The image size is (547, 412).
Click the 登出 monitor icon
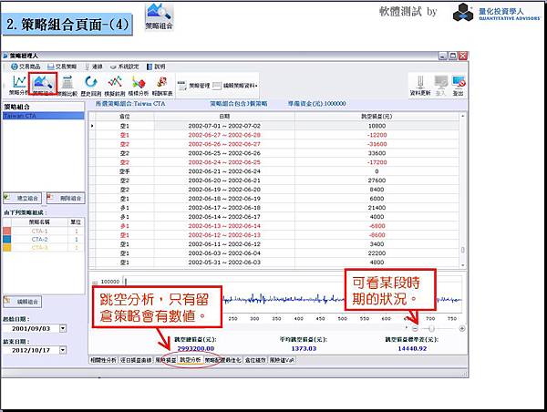[x=458, y=86]
